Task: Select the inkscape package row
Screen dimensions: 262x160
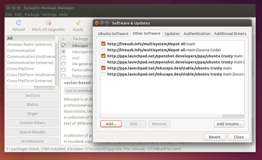Action: 77,46
